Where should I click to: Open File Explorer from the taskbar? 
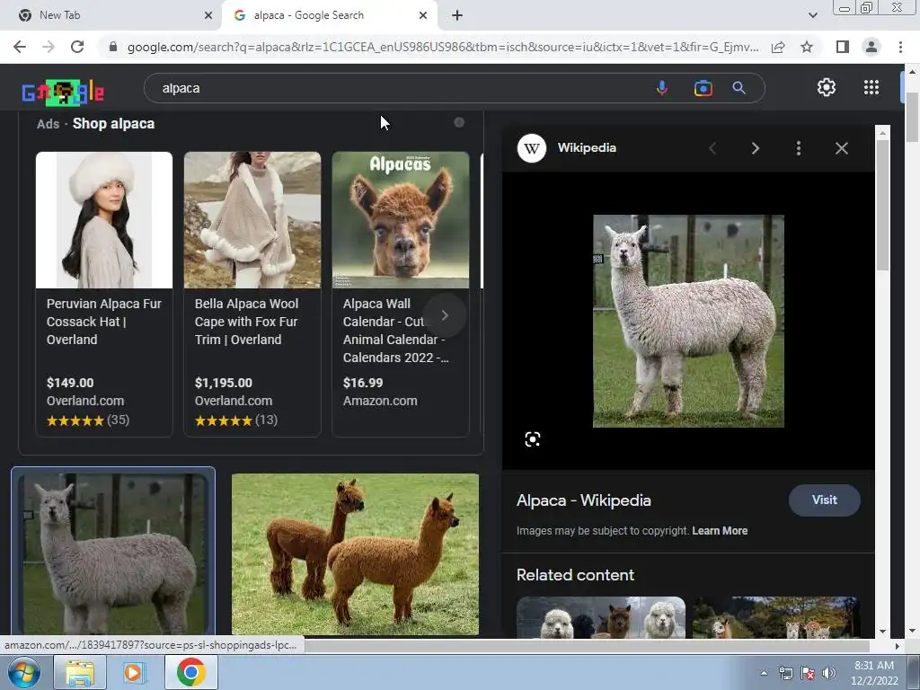click(x=80, y=672)
